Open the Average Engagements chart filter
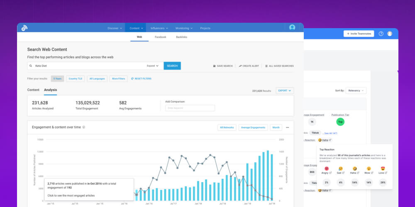415x207 pixels. [253, 128]
